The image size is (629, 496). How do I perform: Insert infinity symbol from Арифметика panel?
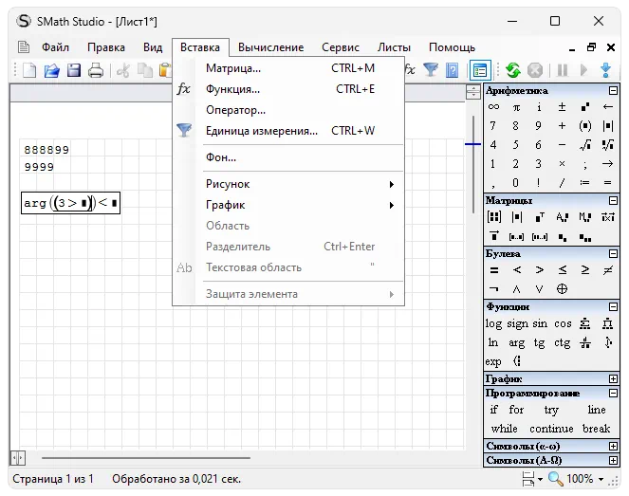click(494, 106)
